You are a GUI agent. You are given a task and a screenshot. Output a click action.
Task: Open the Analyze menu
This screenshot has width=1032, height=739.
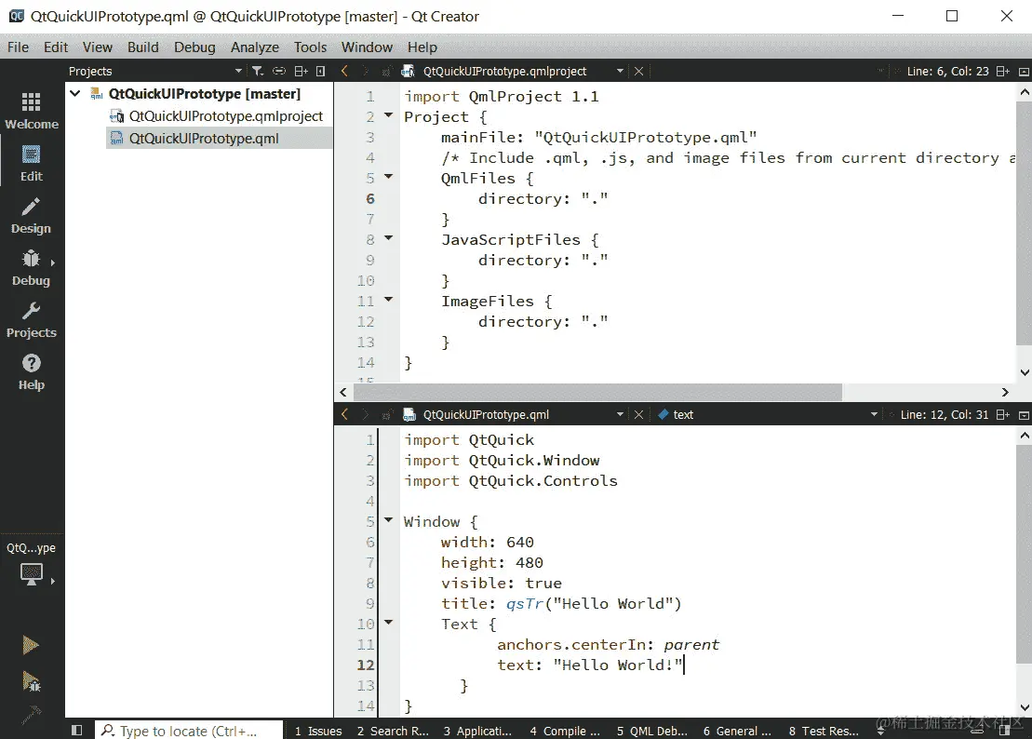tap(255, 47)
